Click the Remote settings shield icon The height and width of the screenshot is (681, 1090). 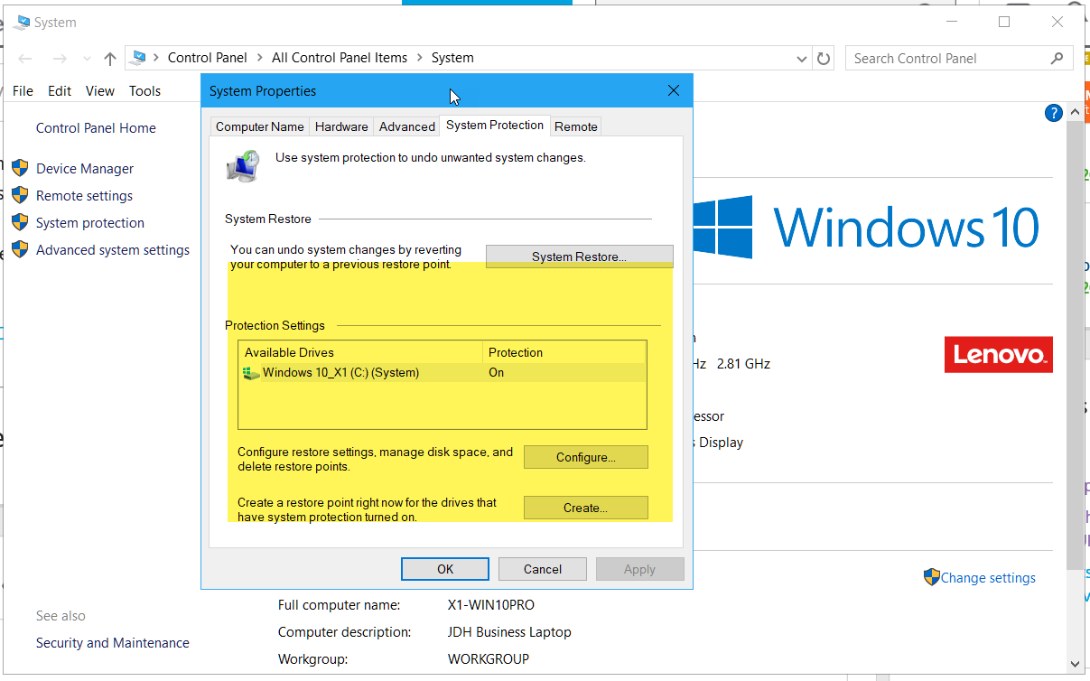click(x=20, y=196)
